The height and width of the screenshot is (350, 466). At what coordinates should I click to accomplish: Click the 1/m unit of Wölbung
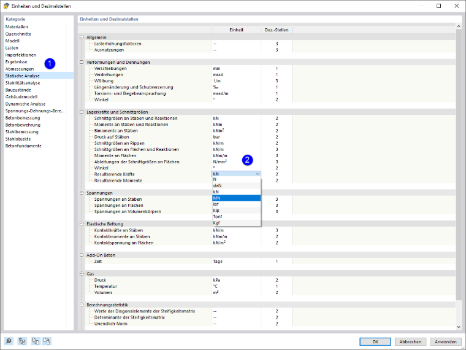tap(216, 81)
